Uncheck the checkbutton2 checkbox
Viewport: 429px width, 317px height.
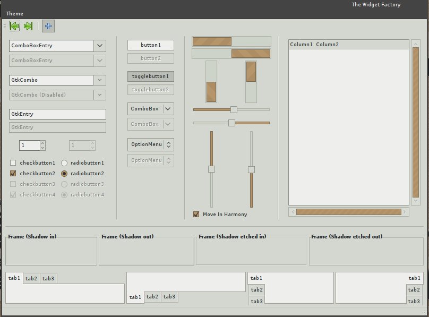13,174
